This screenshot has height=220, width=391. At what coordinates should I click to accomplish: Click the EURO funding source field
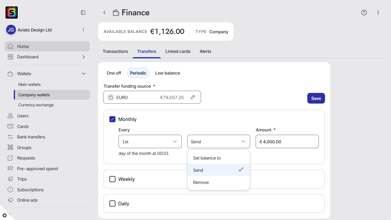click(x=152, y=97)
